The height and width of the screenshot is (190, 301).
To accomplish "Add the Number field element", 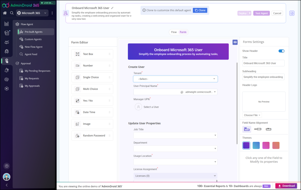I will coord(92,65).
